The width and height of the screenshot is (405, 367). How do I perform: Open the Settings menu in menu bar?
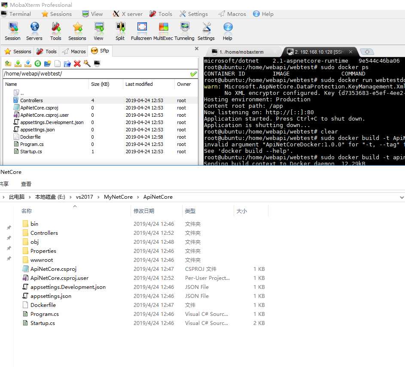[194, 14]
